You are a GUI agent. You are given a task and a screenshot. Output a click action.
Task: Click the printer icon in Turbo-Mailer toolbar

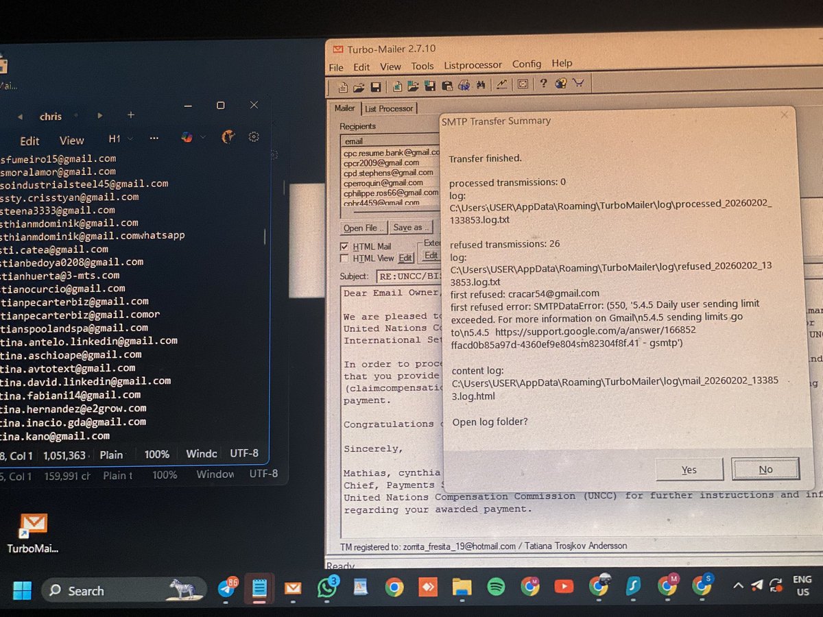pyautogui.click(x=464, y=86)
